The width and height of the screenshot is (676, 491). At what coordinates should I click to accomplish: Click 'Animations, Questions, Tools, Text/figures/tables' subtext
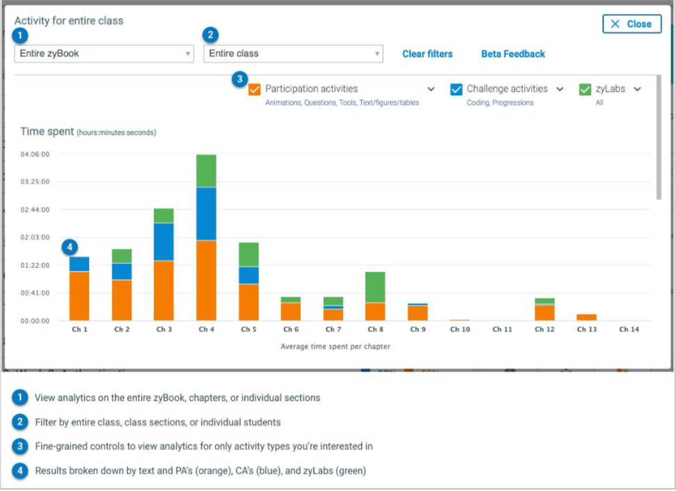(342, 102)
